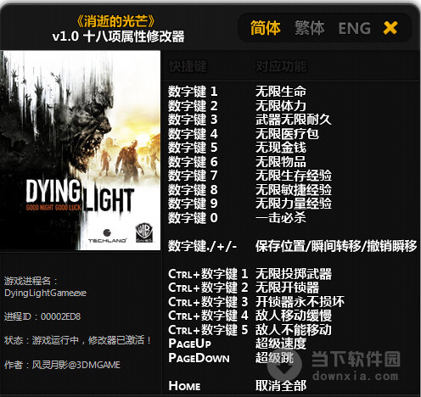The height and width of the screenshot is (397, 421).
Task: Click hotkey label 数字键 3
Action: click(193, 120)
